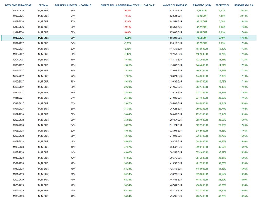
Task: Select the Profitto % column header
Action: pyautogui.click(x=222, y=5)
